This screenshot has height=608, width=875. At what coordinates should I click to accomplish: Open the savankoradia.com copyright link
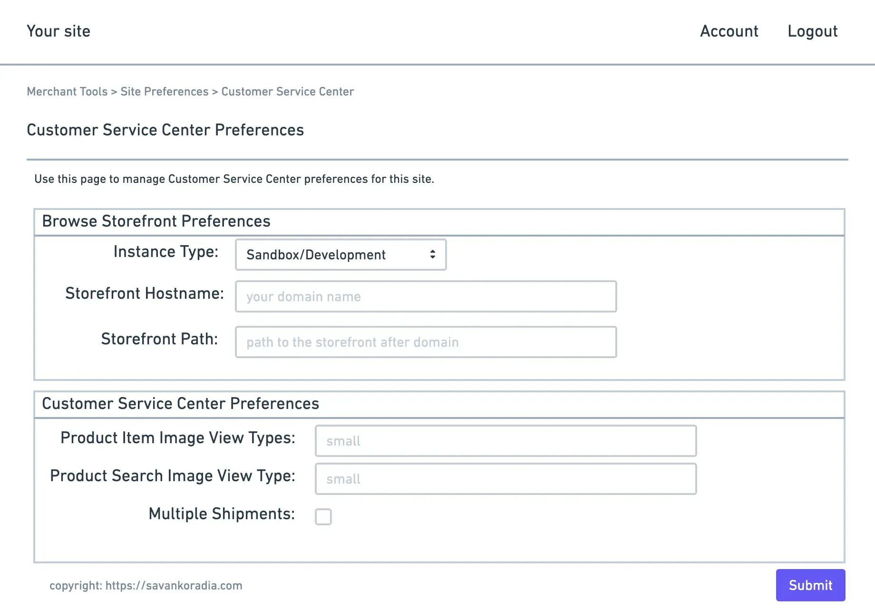[x=174, y=586]
